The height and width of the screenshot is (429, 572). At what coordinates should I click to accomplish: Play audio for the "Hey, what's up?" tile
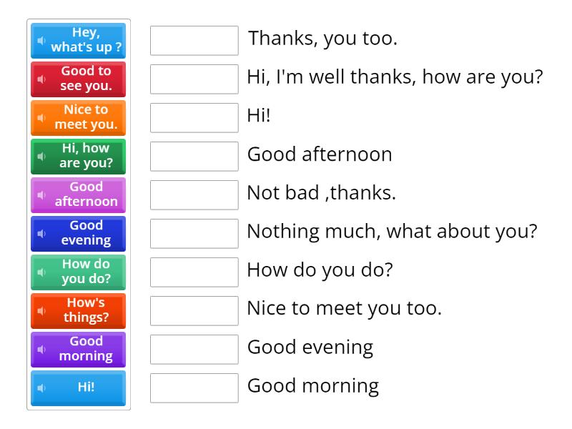click(41, 41)
